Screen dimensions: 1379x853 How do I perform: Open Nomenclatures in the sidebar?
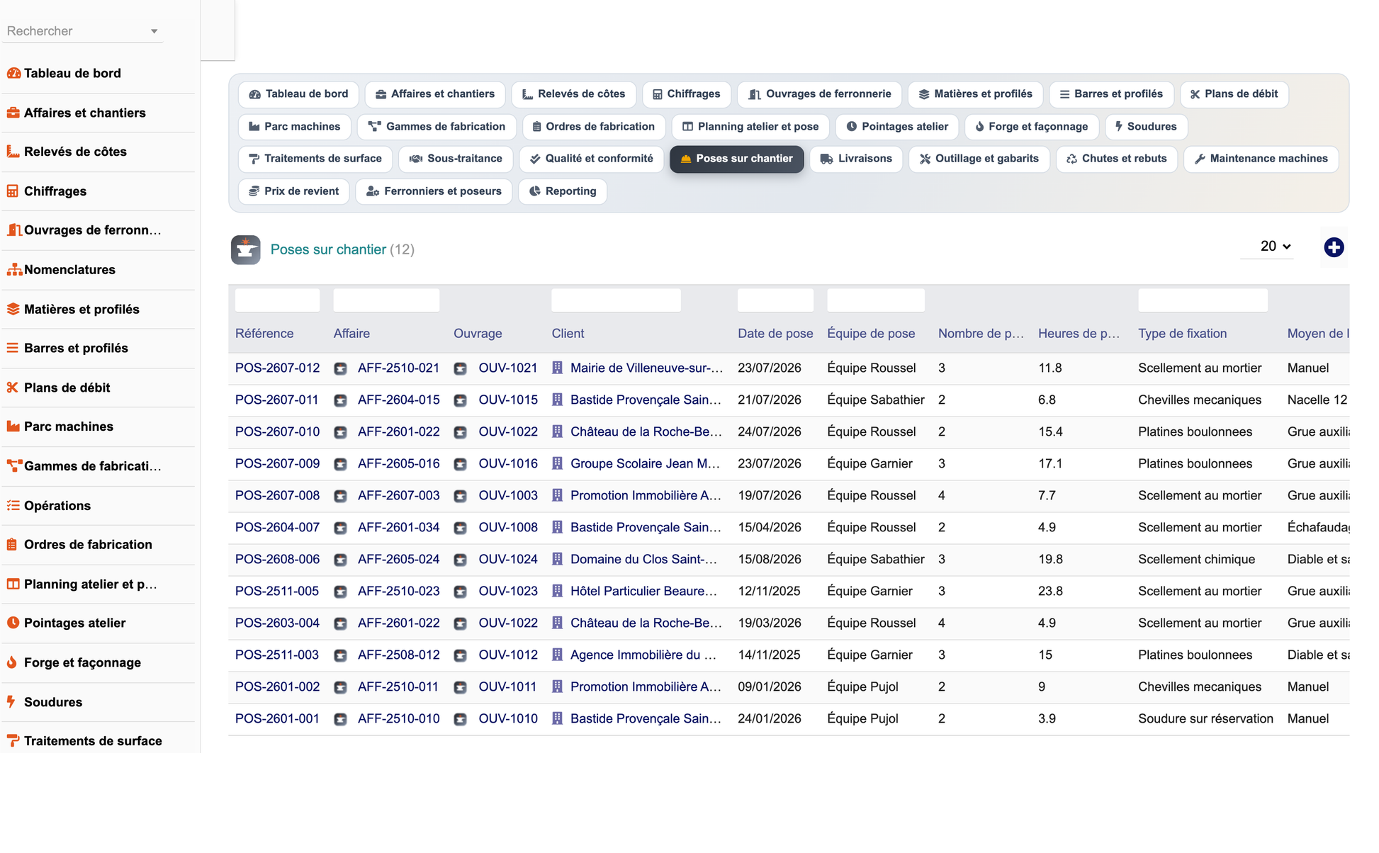coord(69,270)
